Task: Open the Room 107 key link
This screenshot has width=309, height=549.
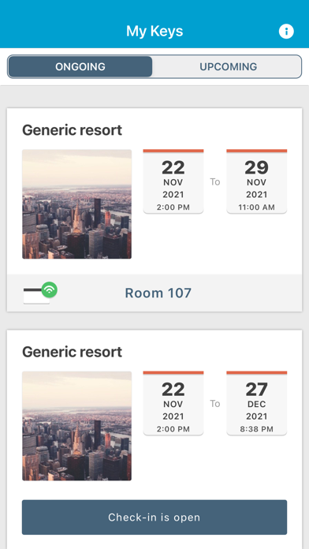Action: click(158, 293)
